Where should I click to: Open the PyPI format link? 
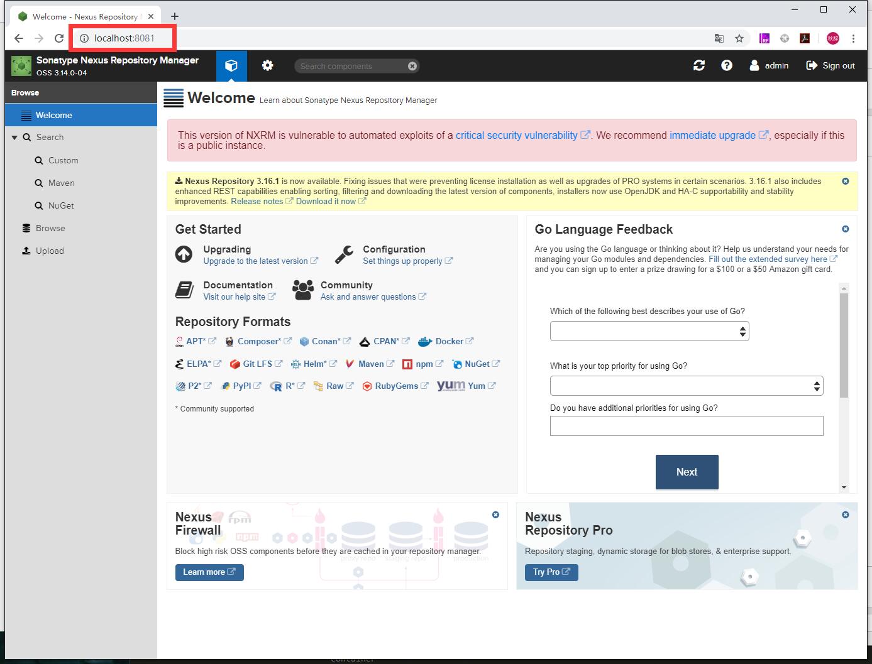point(246,386)
